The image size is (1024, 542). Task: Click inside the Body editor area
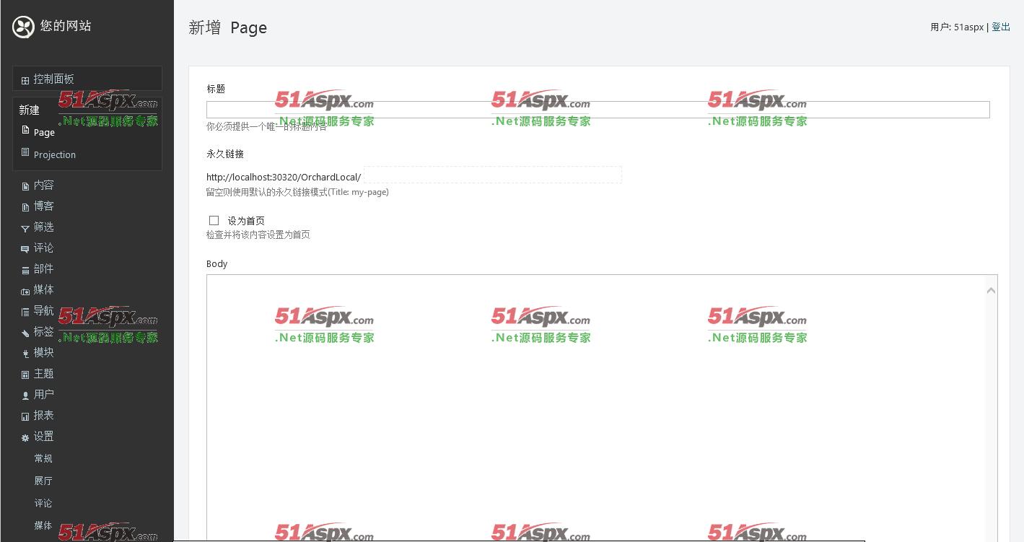click(x=596, y=408)
